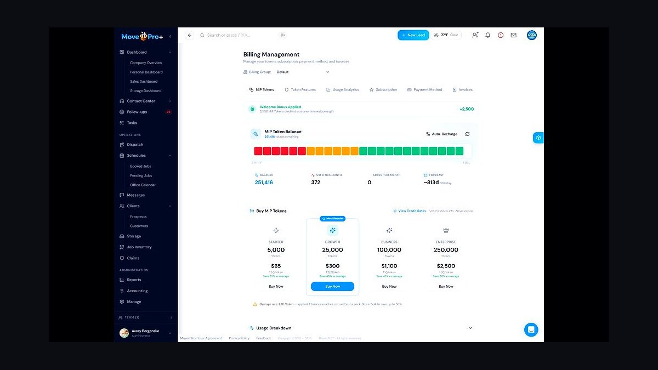
Task: Collapse the sidebar with the chevron
Action: pyautogui.click(x=170, y=36)
